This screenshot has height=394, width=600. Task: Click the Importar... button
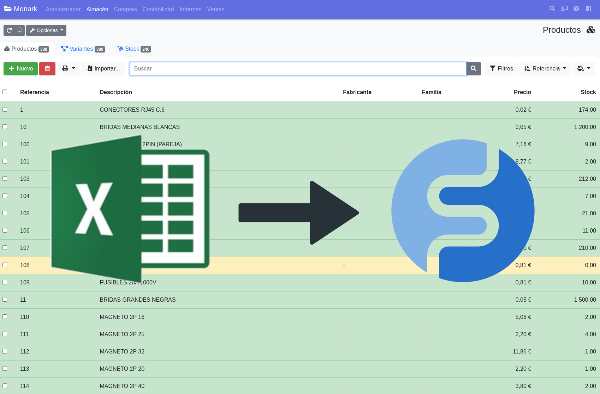103,68
